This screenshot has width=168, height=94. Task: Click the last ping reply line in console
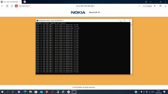pos(57,72)
